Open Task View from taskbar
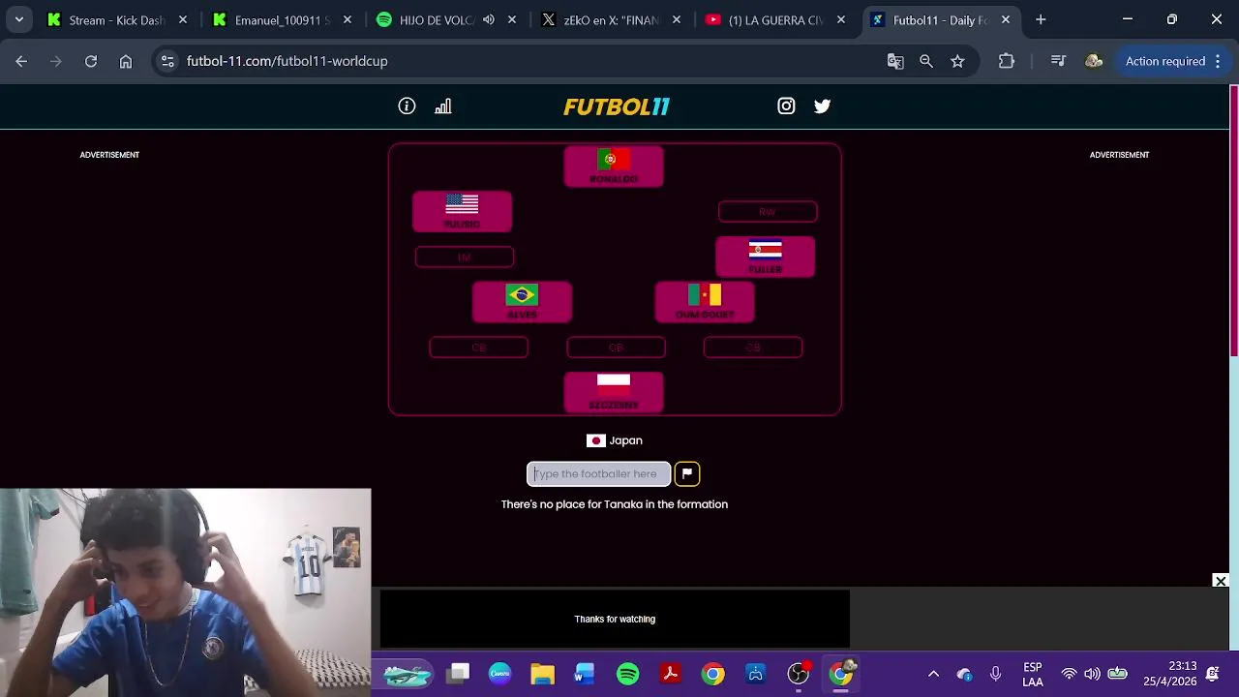 pyautogui.click(x=459, y=673)
